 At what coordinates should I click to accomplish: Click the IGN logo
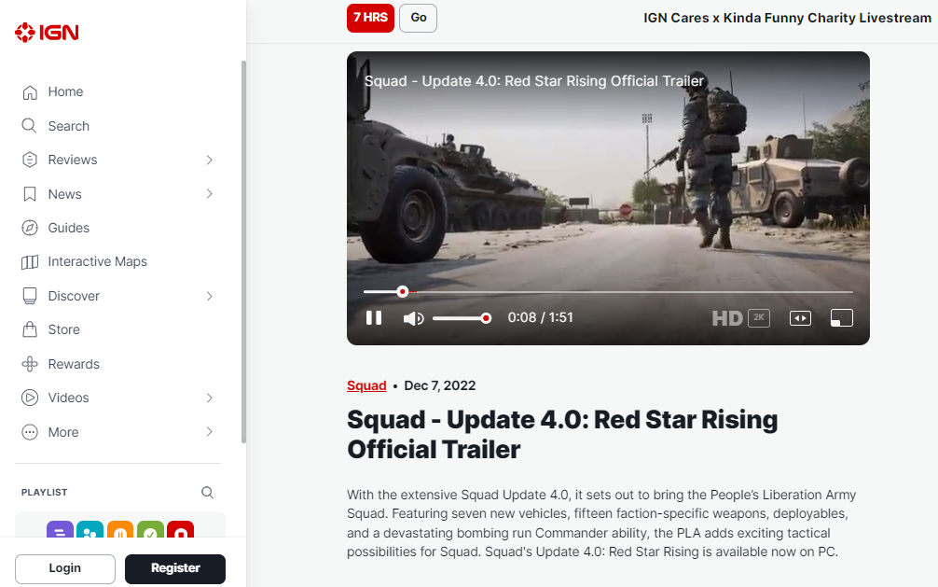(47, 33)
